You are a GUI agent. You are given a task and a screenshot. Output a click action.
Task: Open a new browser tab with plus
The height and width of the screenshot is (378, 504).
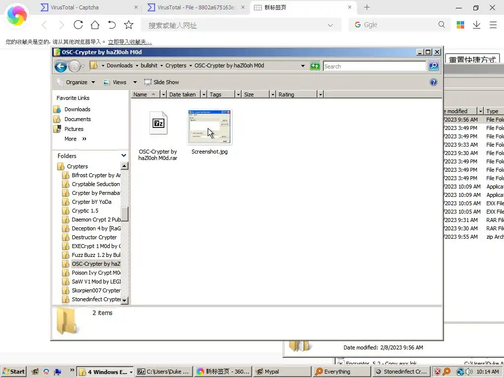[x=367, y=7]
